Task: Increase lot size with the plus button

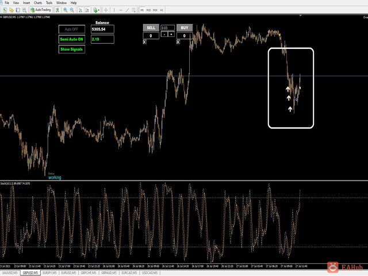Action: click(x=171, y=34)
